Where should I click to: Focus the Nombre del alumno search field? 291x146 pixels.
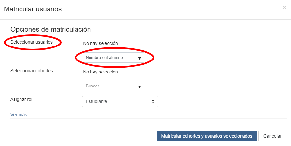click(x=113, y=58)
